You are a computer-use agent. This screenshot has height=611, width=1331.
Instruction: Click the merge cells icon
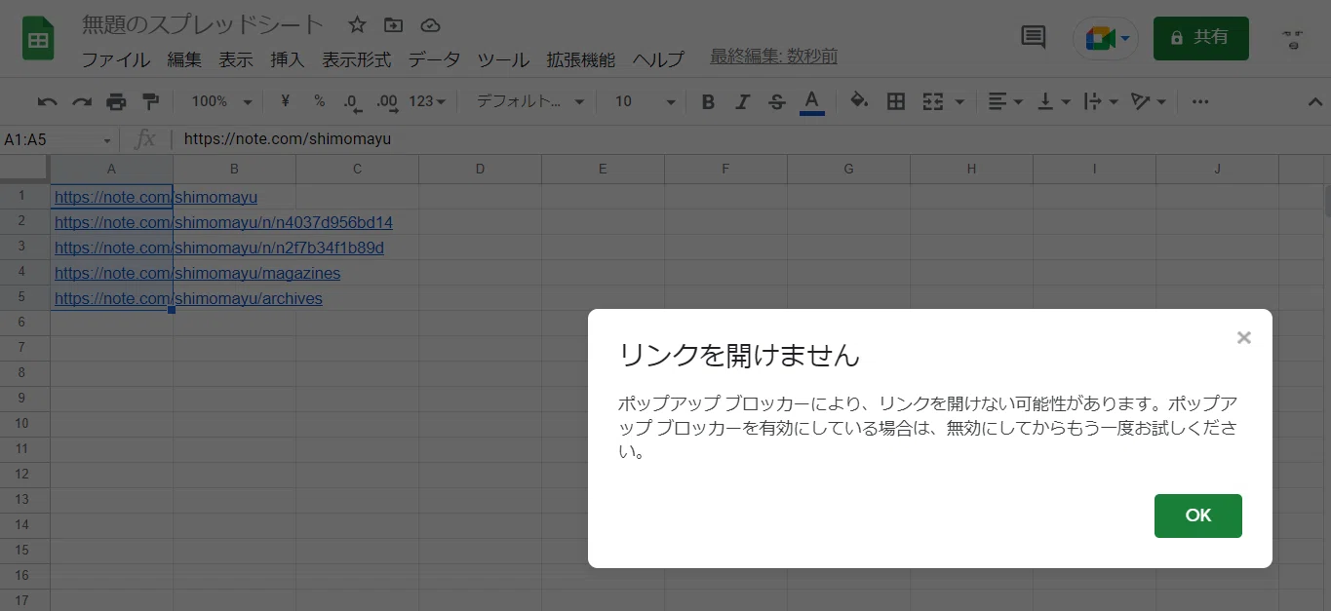click(933, 101)
